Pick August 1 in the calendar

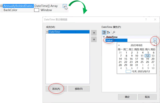126,53
